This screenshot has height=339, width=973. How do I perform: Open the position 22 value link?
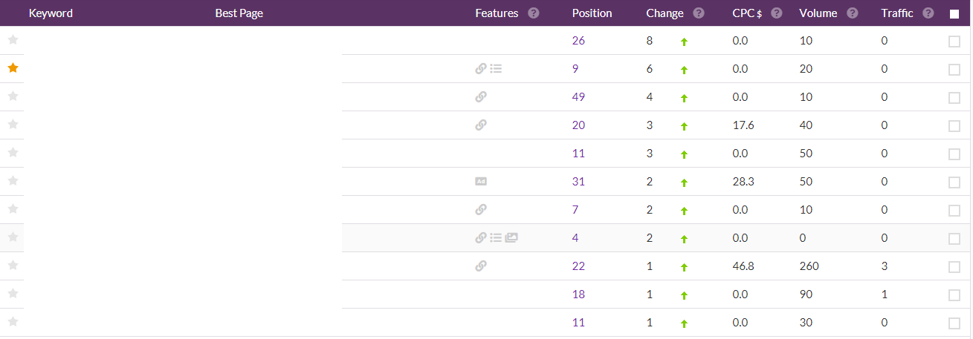pos(578,266)
